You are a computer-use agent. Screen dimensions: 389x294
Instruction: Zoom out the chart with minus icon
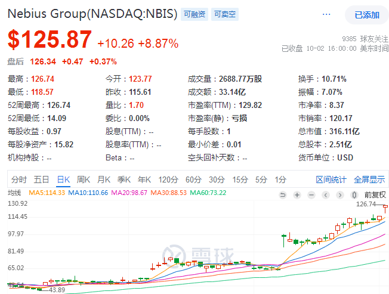(311, 195)
